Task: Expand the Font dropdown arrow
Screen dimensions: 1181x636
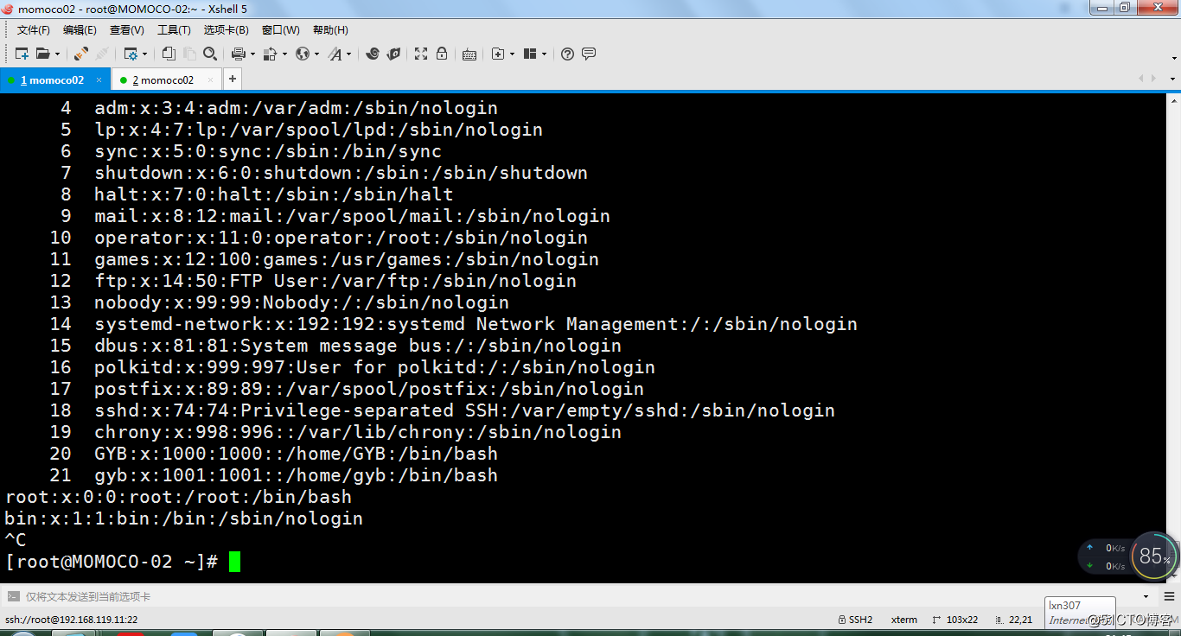Action: [x=349, y=54]
